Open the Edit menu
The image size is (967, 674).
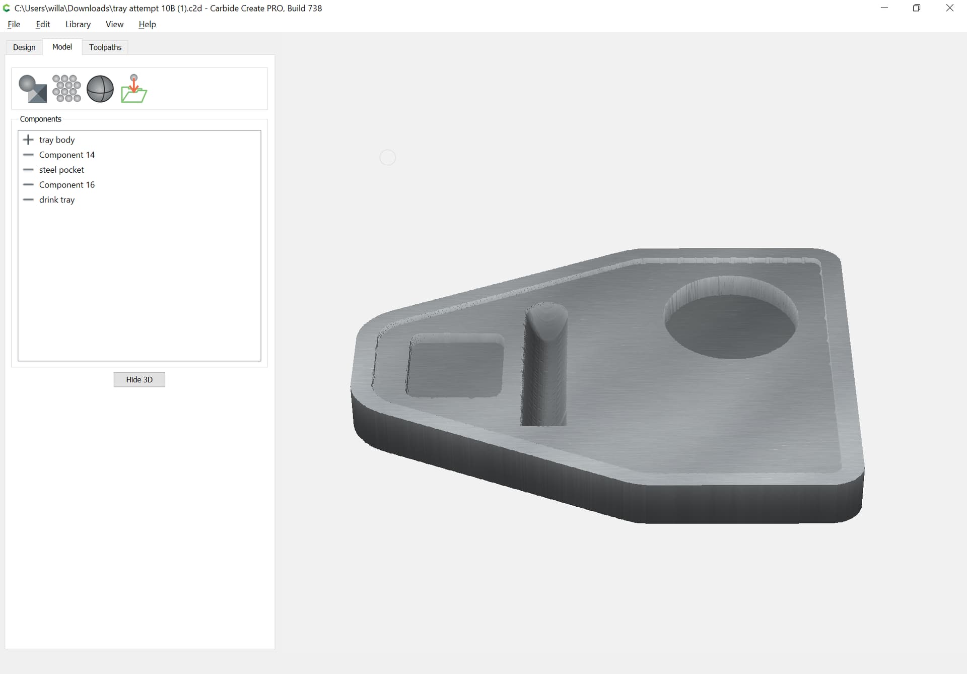(43, 24)
